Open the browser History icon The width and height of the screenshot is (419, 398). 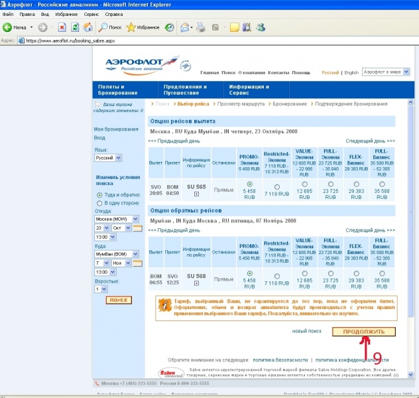pos(170,27)
